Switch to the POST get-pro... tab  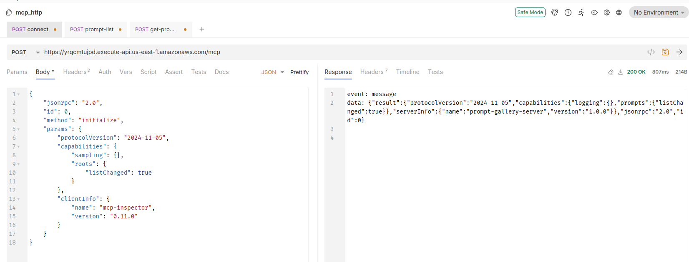click(x=161, y=30)
